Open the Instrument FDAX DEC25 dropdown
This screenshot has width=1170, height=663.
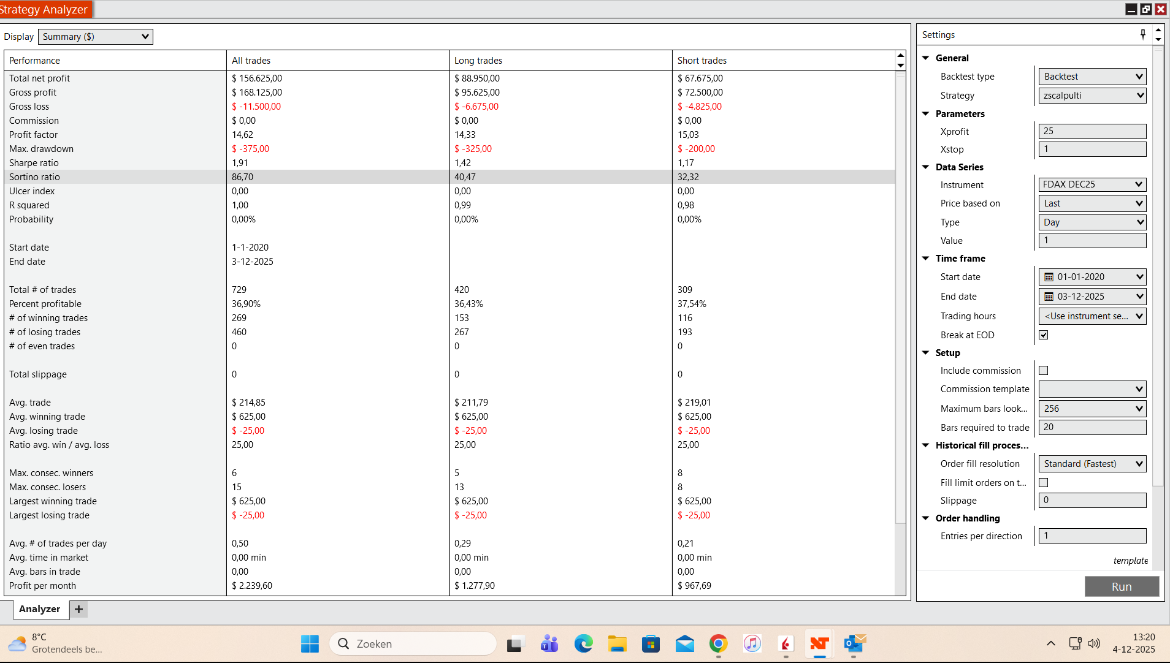(1092, 184)
